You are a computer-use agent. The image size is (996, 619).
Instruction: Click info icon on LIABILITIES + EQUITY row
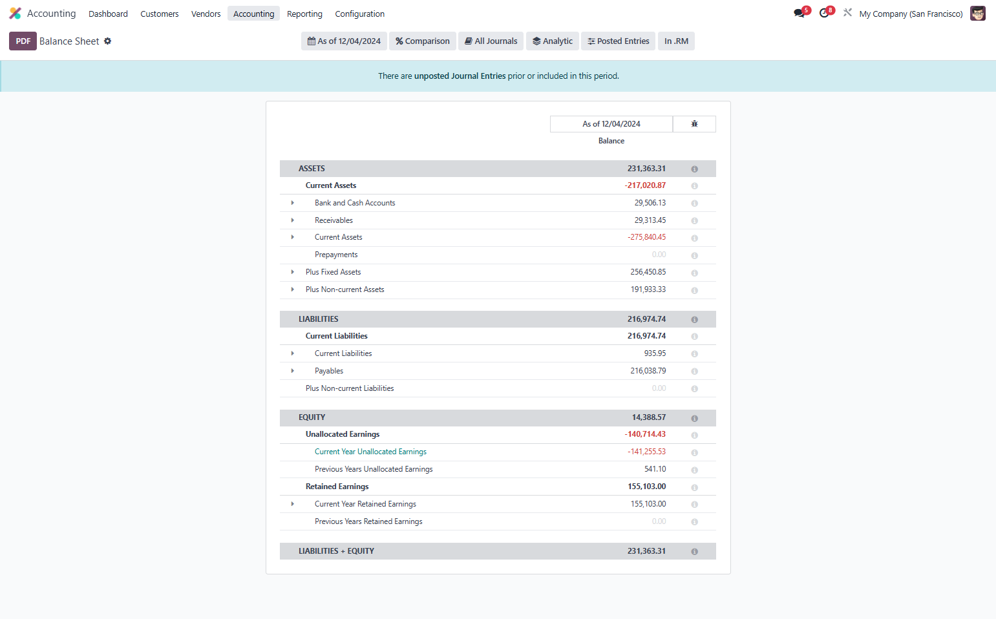695,552
